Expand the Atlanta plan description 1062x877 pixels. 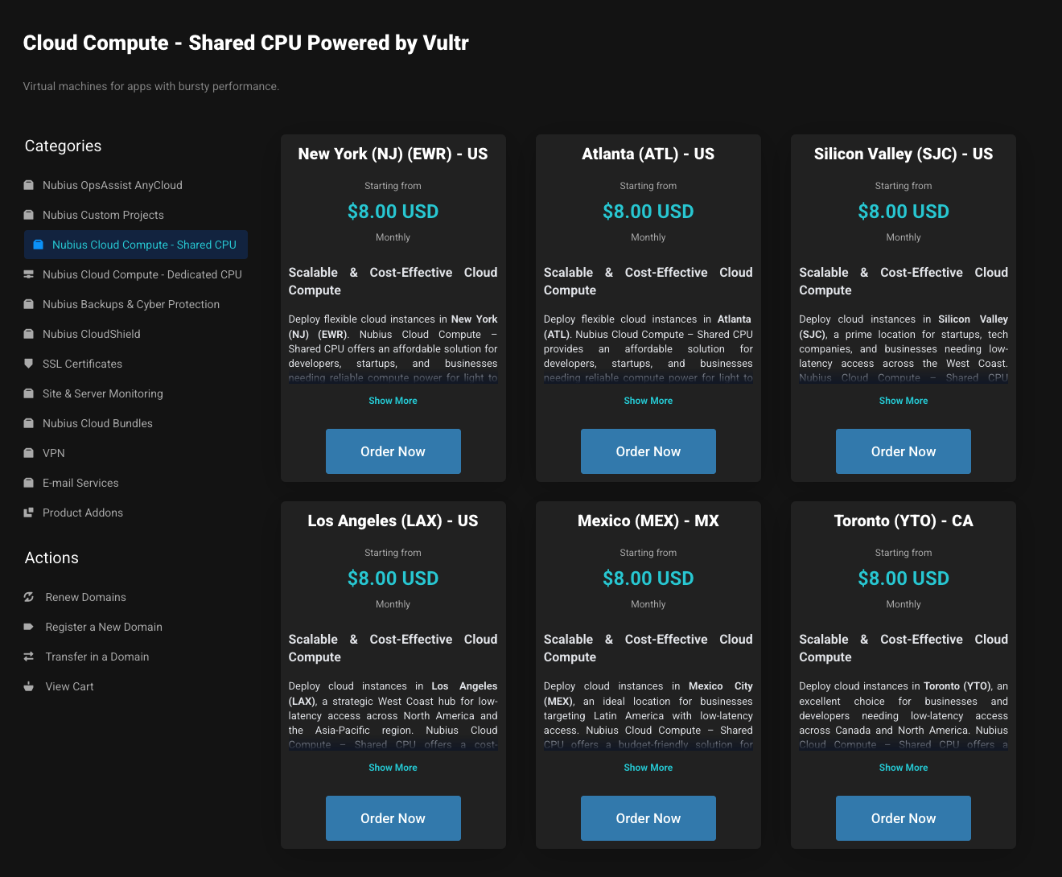[x=648, y=401]
